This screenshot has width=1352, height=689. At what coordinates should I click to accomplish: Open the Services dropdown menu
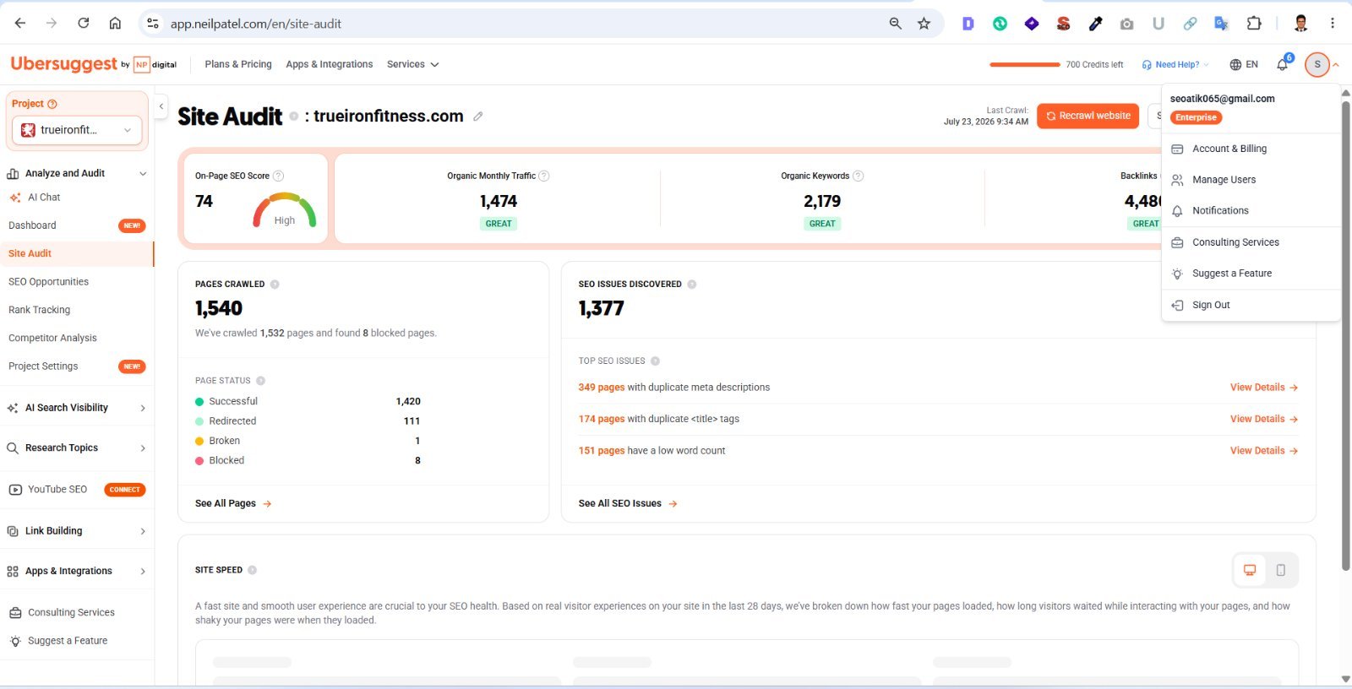coord(412,64)
